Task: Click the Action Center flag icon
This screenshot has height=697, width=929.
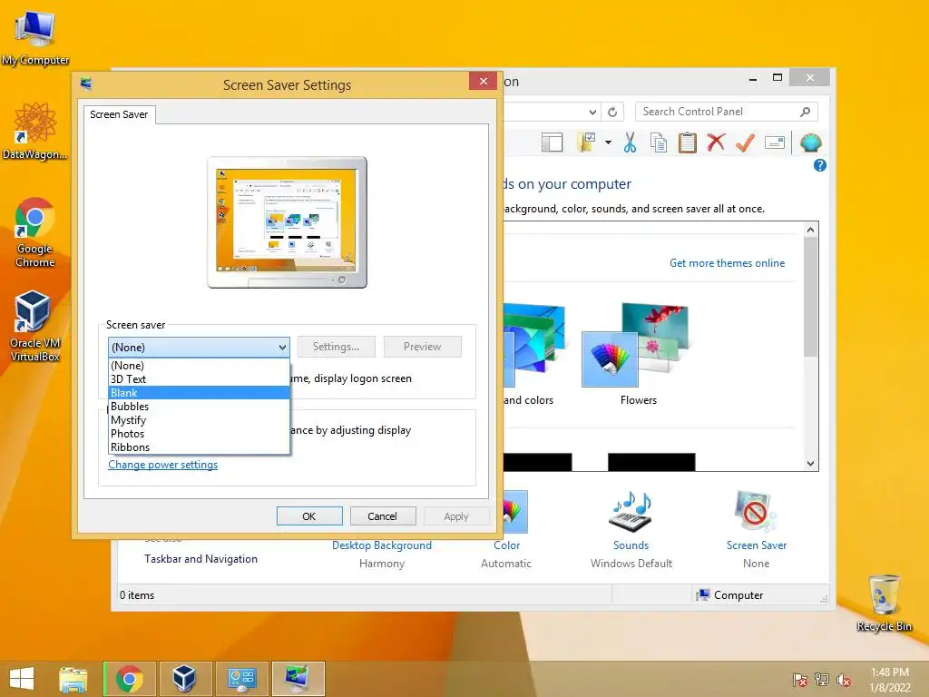Action: 800,680
